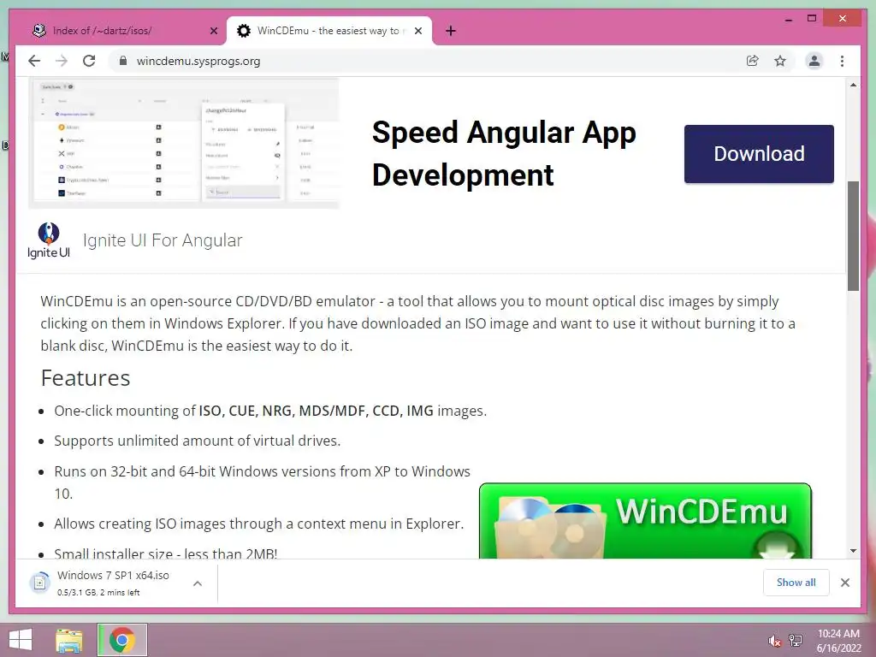Image resolution: width=876 pixels, height=657 pixels.
Task: Close the WinCDEmu tab
Action: pyautogui.click(x=417, y=31)
